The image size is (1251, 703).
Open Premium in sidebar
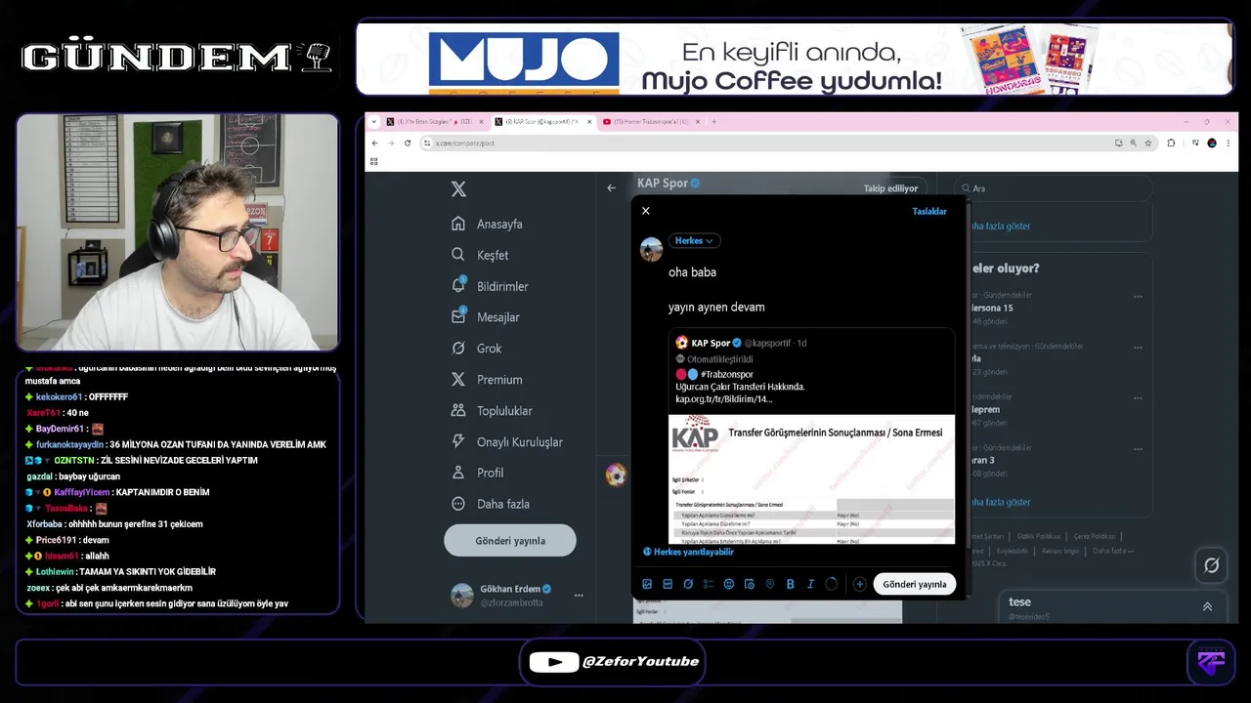(x=487, y=380)
